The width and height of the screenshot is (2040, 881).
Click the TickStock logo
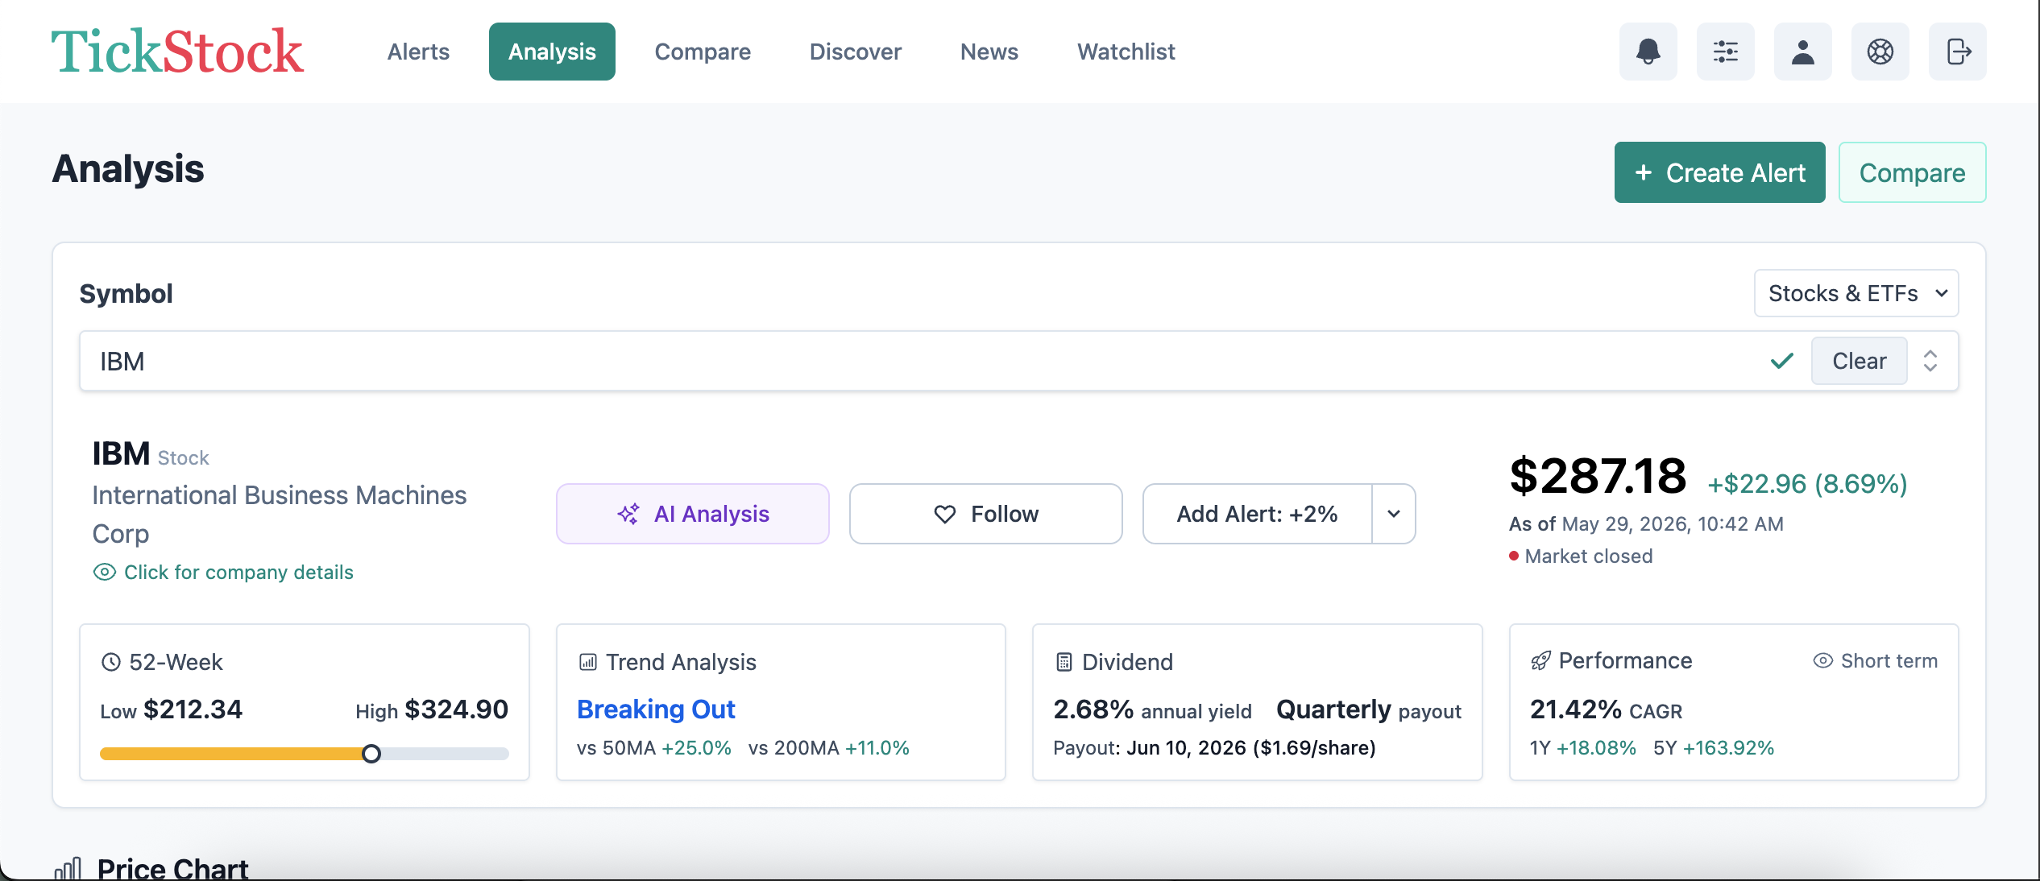[177, 52]
